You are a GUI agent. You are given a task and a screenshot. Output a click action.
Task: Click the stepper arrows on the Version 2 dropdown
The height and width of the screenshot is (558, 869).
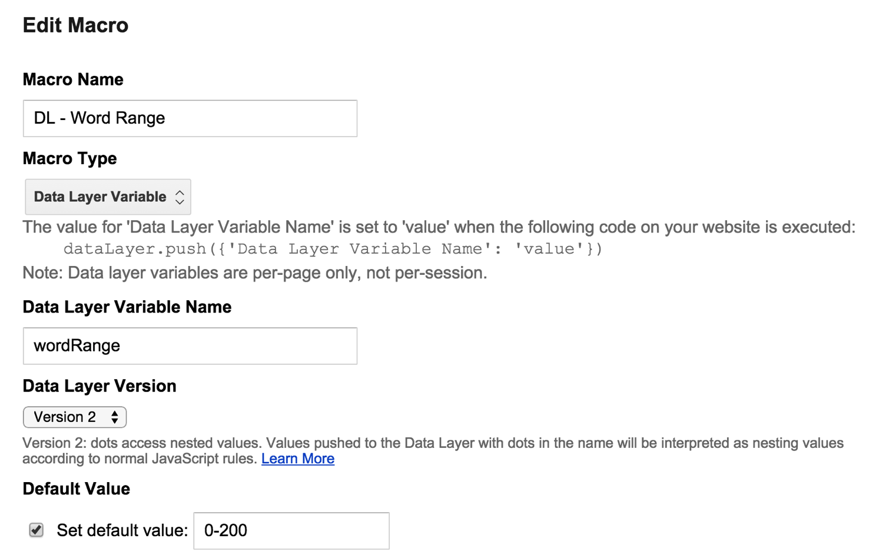pyautogui.click(x=115, y=417)
